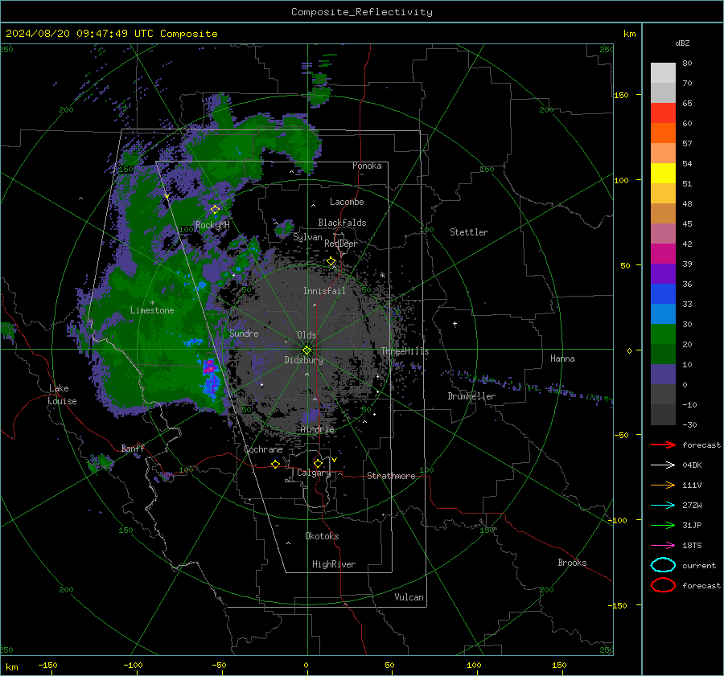The image size is (724, 676).
Task: Click the green 31JP arrow icon
Action: [x=663, y=525]
